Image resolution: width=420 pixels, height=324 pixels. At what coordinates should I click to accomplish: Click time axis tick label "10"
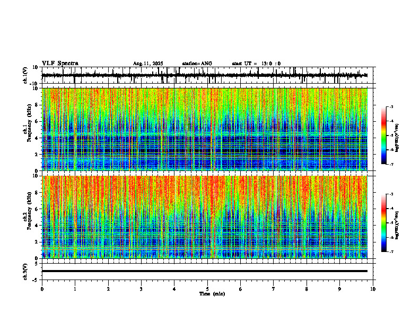373,289
